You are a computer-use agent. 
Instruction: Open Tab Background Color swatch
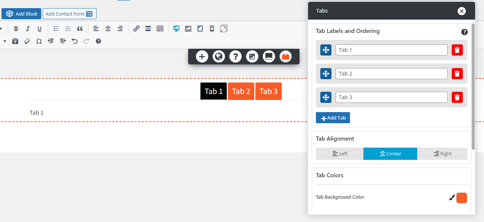461,198
